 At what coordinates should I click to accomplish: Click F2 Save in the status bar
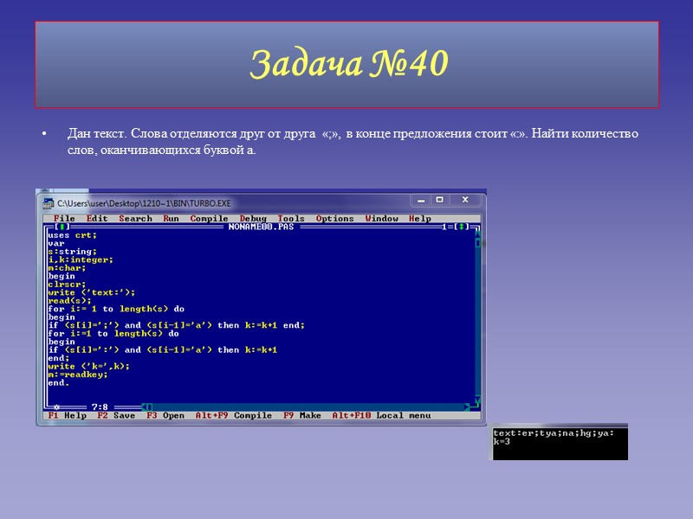point(116,415)
